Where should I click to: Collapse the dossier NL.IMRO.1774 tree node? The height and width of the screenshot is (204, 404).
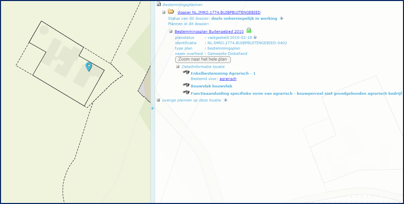(x=164, y=12)
